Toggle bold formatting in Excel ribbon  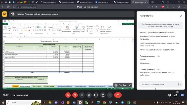[x=13, y=30]
